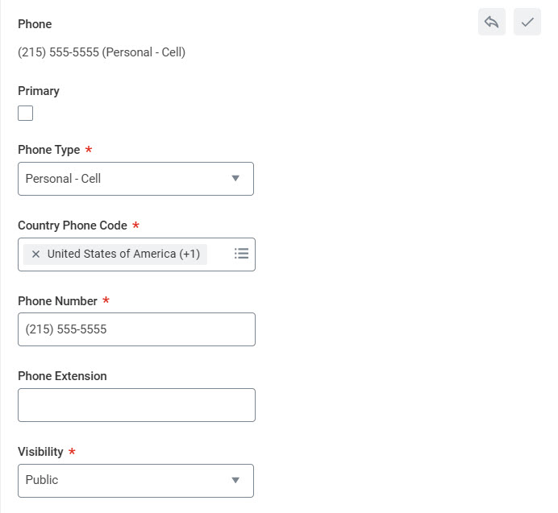Click into the Phone Extension field
558x513 pixels.
pos(136,405)
